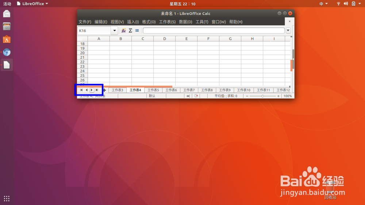Jump to first sheet tab arrow
365x205 pixels.
click(81, 90)
